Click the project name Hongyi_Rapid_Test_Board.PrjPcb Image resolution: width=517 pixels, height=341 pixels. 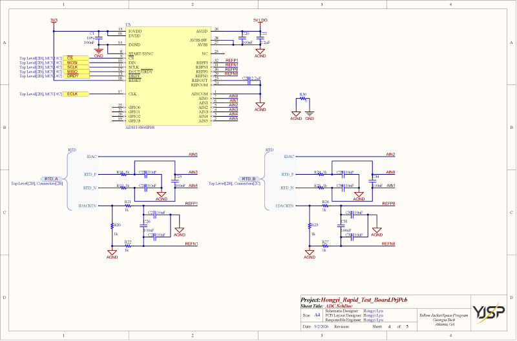[x=364, y=300]
